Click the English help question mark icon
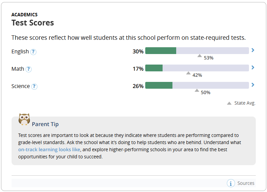 33,52
